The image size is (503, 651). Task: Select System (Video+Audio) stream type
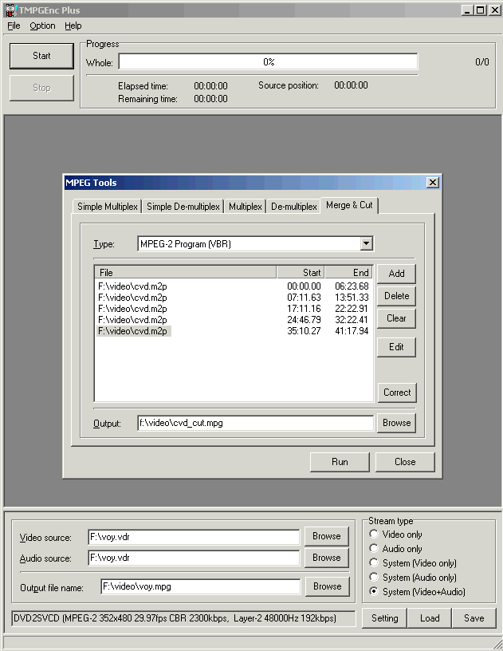tap(417, 592)
